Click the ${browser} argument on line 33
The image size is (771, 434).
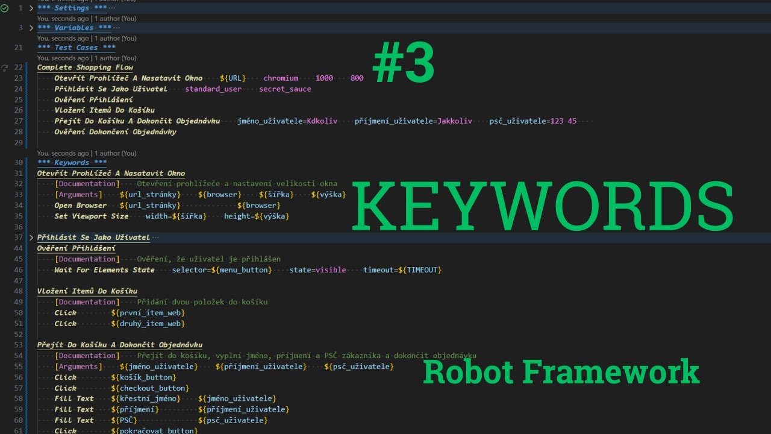220,195
